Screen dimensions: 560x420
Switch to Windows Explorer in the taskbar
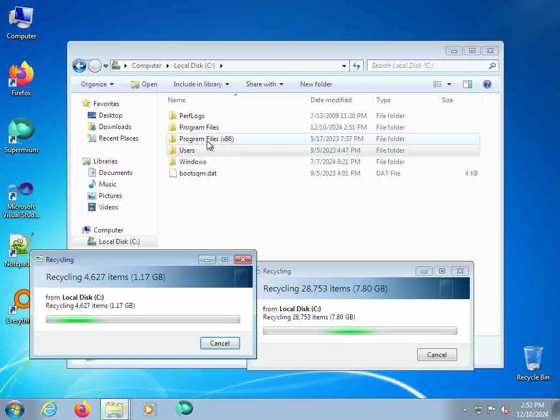coord(114,409)
